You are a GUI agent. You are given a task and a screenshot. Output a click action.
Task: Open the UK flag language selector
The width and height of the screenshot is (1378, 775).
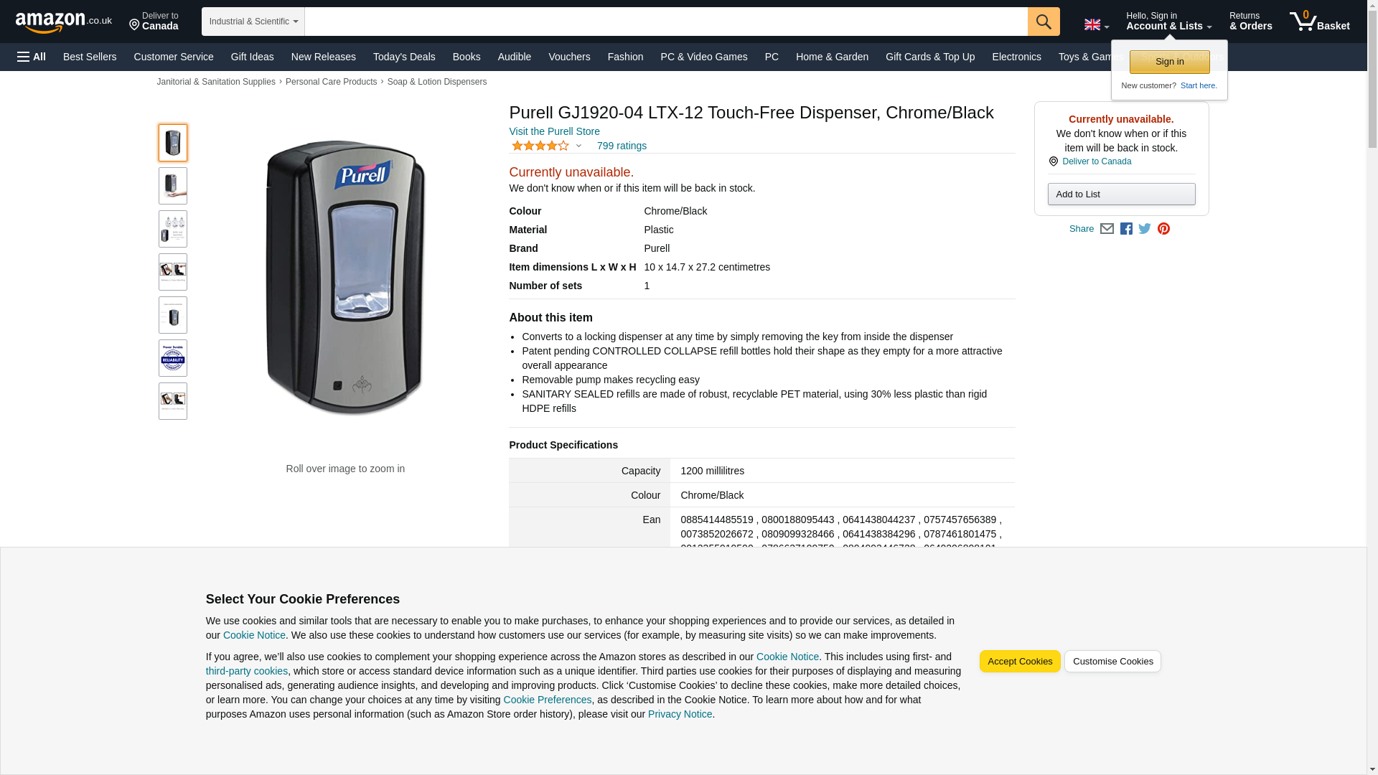pos(1096,25)
